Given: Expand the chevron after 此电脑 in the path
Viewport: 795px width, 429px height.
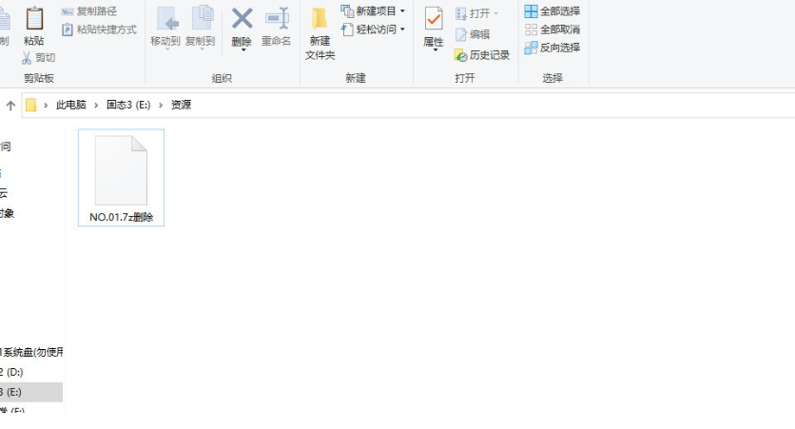Looking at the screenshot, I should (96, 105).
